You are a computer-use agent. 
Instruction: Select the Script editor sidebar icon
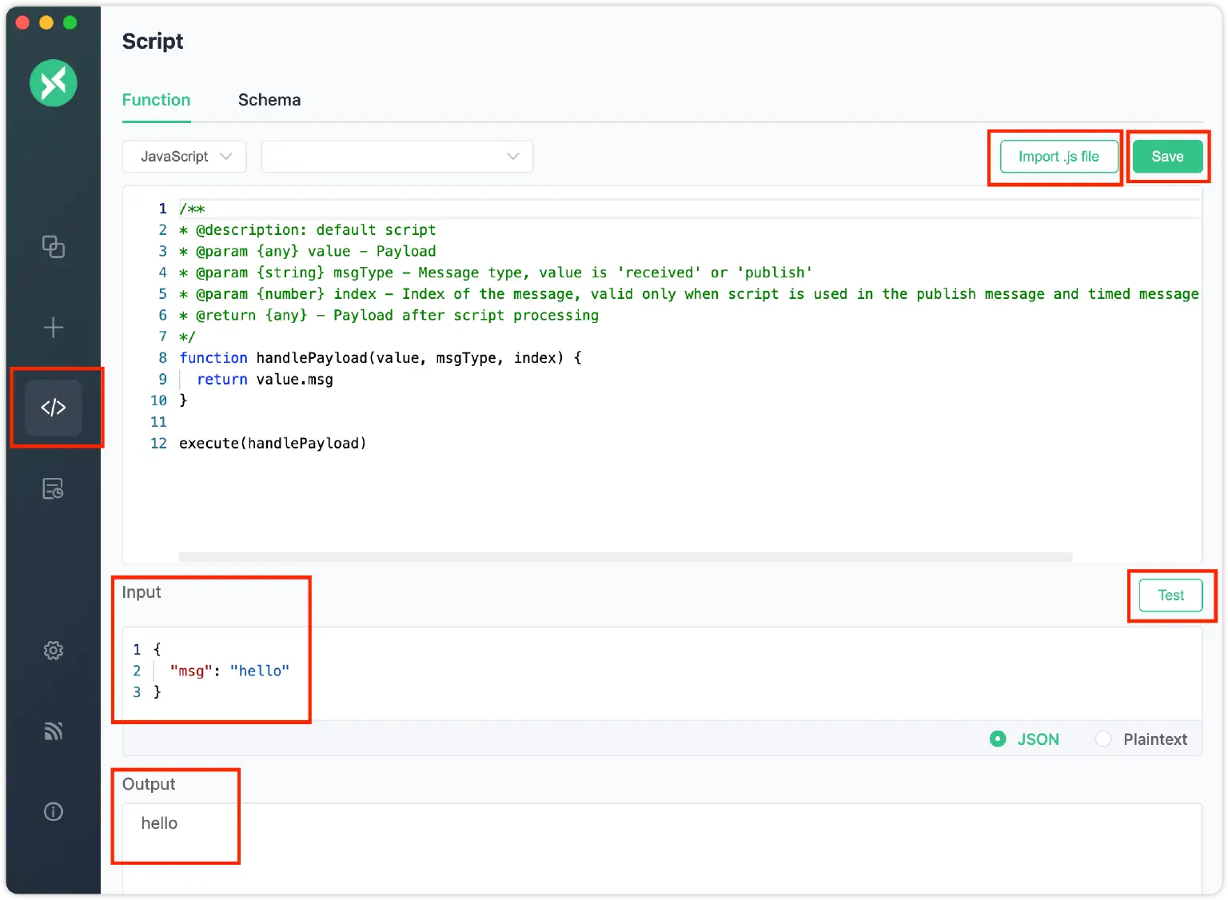(53, 407)
